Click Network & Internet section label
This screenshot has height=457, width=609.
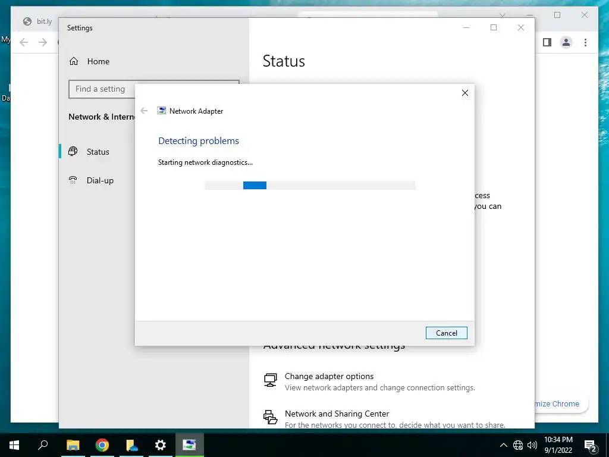pyautogui.click(x=102, y=117)
